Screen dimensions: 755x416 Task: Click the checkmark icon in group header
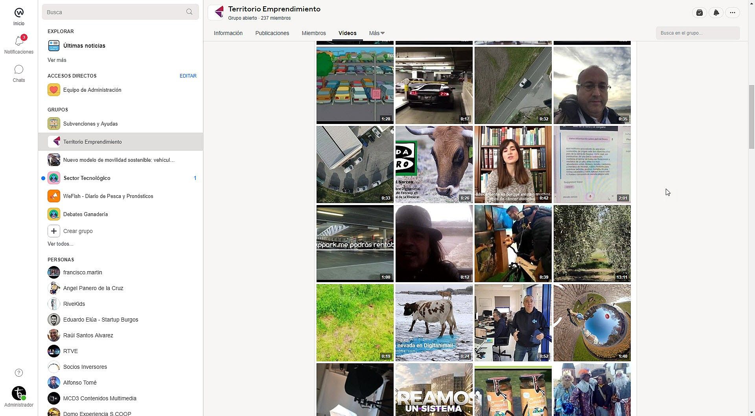point(700,13)
